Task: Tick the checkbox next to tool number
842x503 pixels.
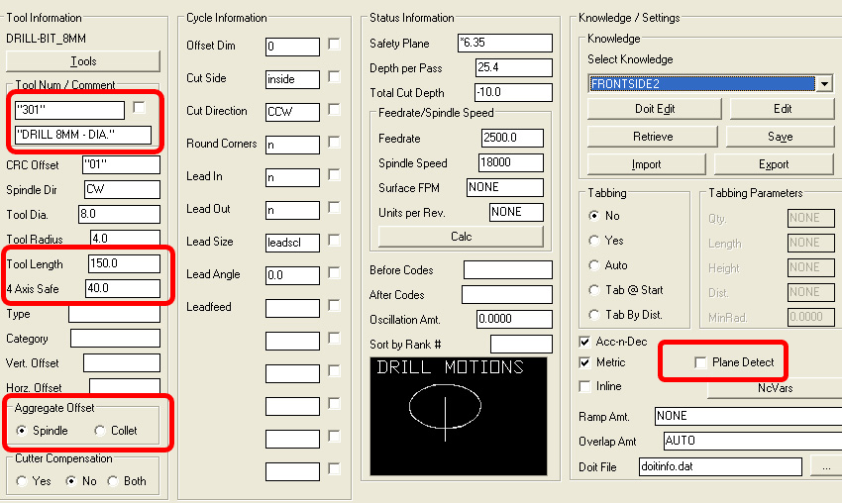Action: (x=139, y=107)
